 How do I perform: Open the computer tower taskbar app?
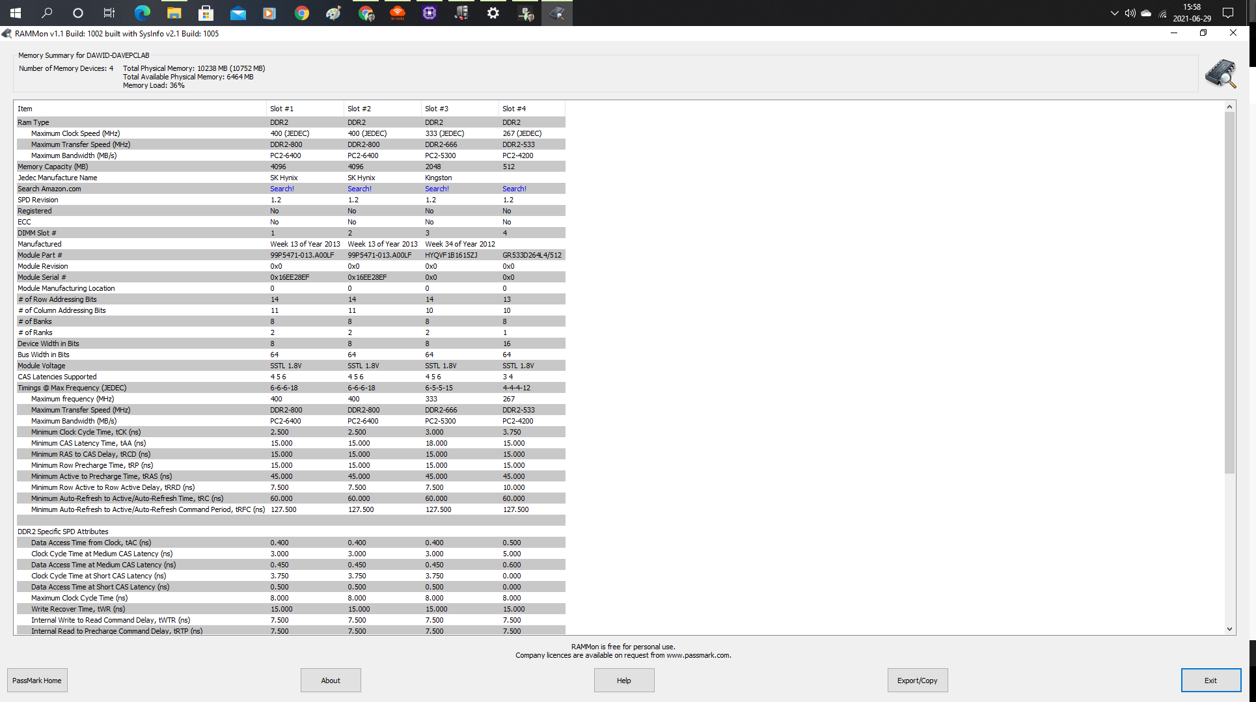(461, 13)
